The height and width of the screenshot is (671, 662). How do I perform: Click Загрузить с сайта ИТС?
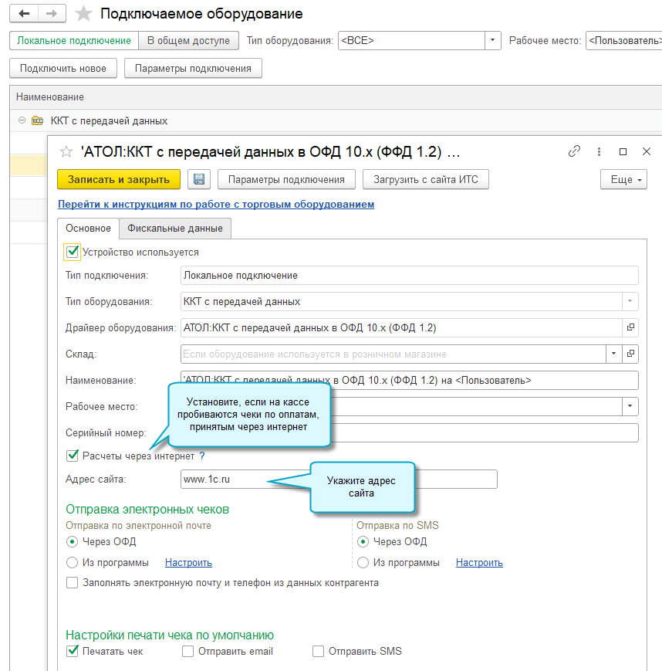point(426,179)
